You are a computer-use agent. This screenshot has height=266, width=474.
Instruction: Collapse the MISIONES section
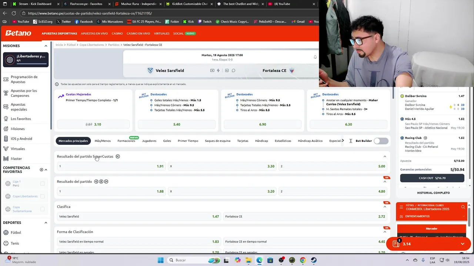(46, 46)
